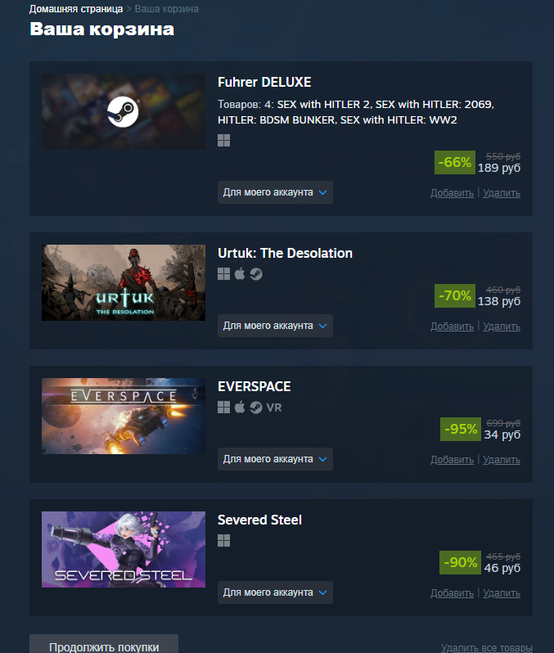Click the Продолжить покупки button
Image resolution: width=554 pixels, height=653 pixels.
(104, 645)
